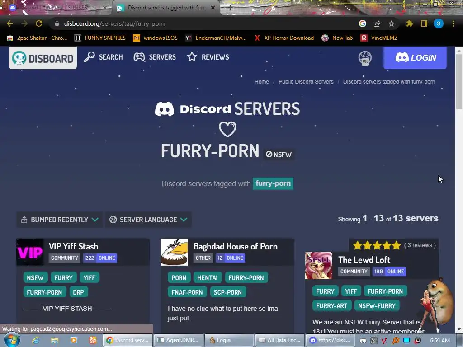Close the Discord servers tagged tab
The width and height of the screenshot is (463, 347).
pos(213,8)
